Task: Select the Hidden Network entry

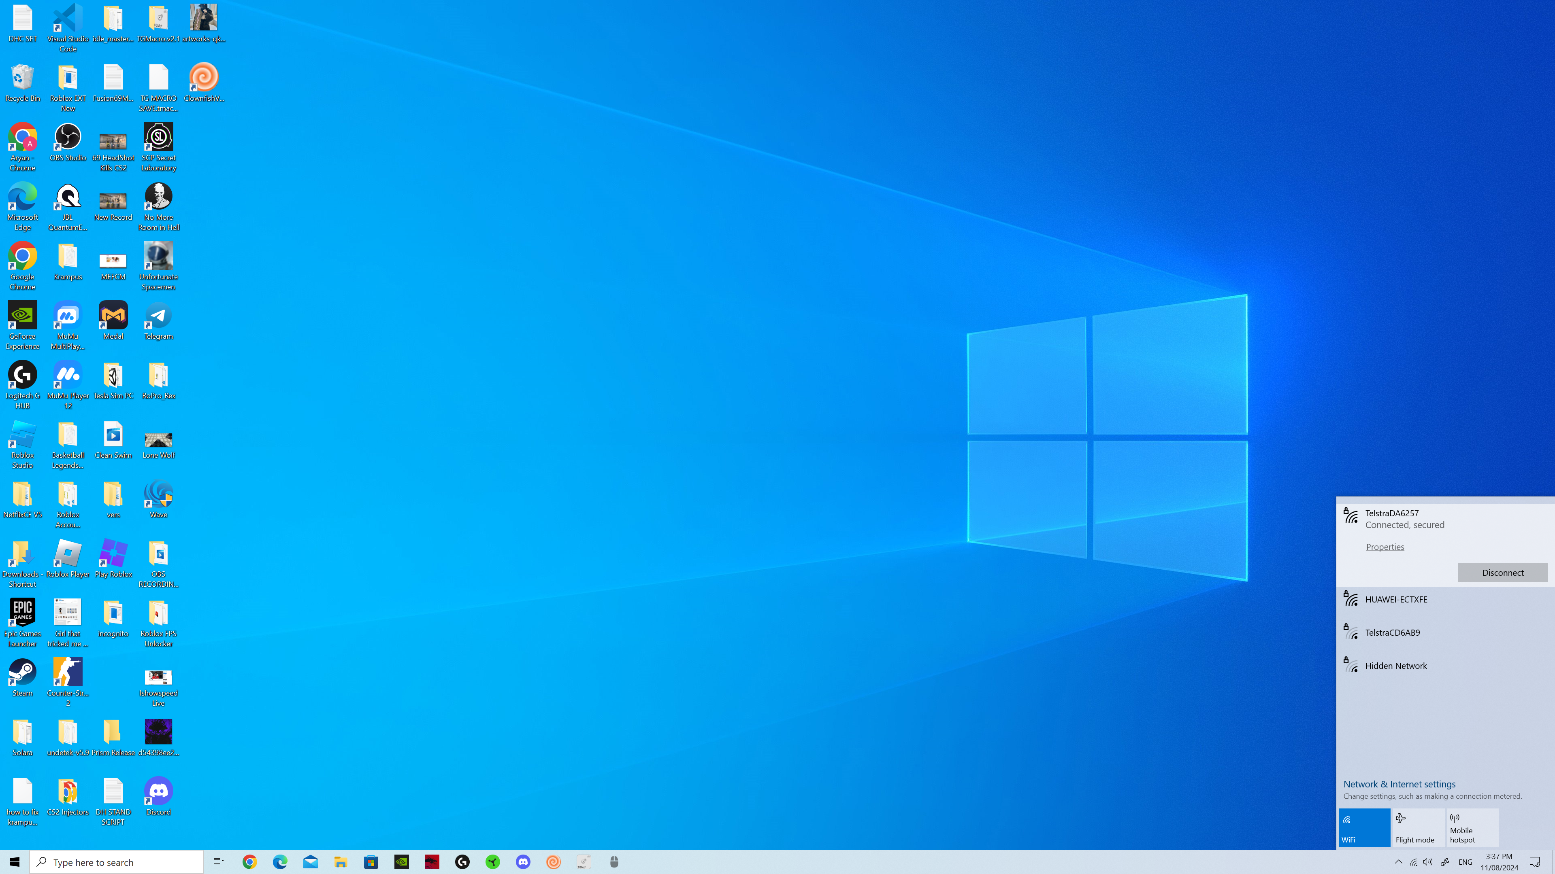Action: click(x=1443, y=666)
